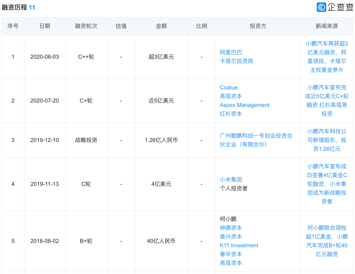
Task: Click the 企查查 logo icon
Action: pyautogui.click(x=321, y=7)
